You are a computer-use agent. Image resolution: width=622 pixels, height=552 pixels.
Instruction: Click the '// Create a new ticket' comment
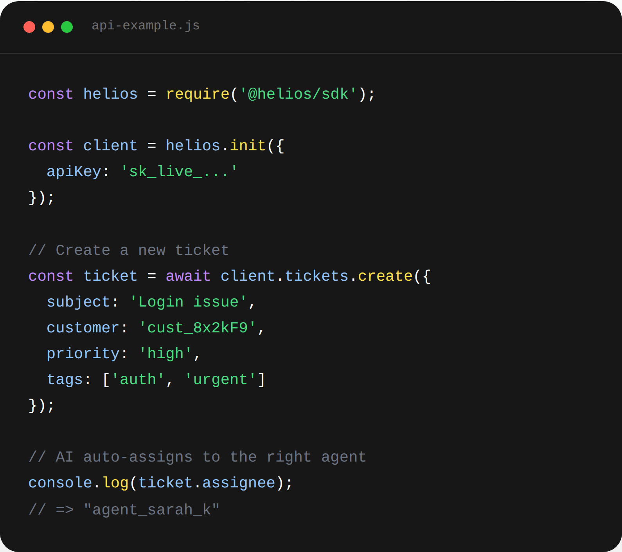pyautogui.click(x=129, y=251)
